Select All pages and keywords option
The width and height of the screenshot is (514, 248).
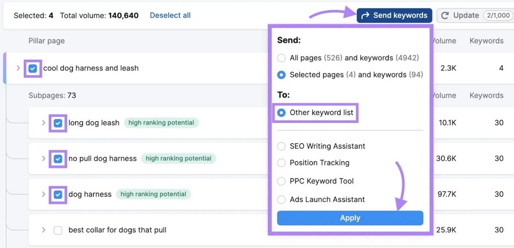281,58
